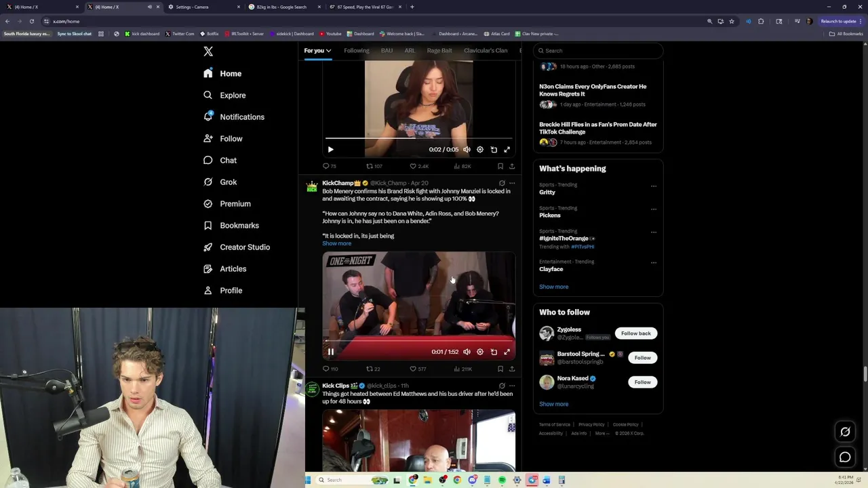Open Breckie Hill prom date story

click(598, 128)
